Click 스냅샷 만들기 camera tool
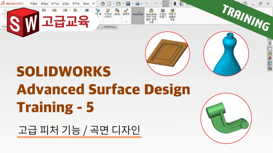This screenshot has width=273, height=153. [x=163, y=13]
